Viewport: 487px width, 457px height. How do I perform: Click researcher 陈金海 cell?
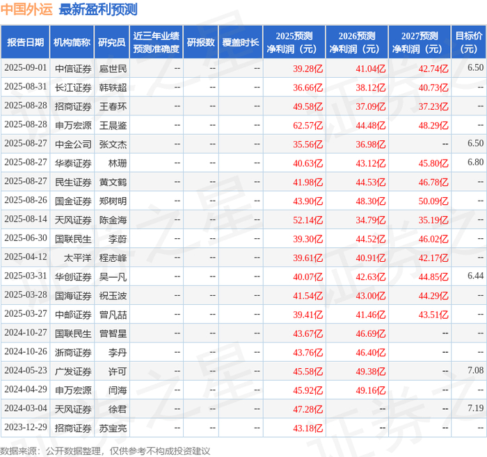(x=113, y=220)
